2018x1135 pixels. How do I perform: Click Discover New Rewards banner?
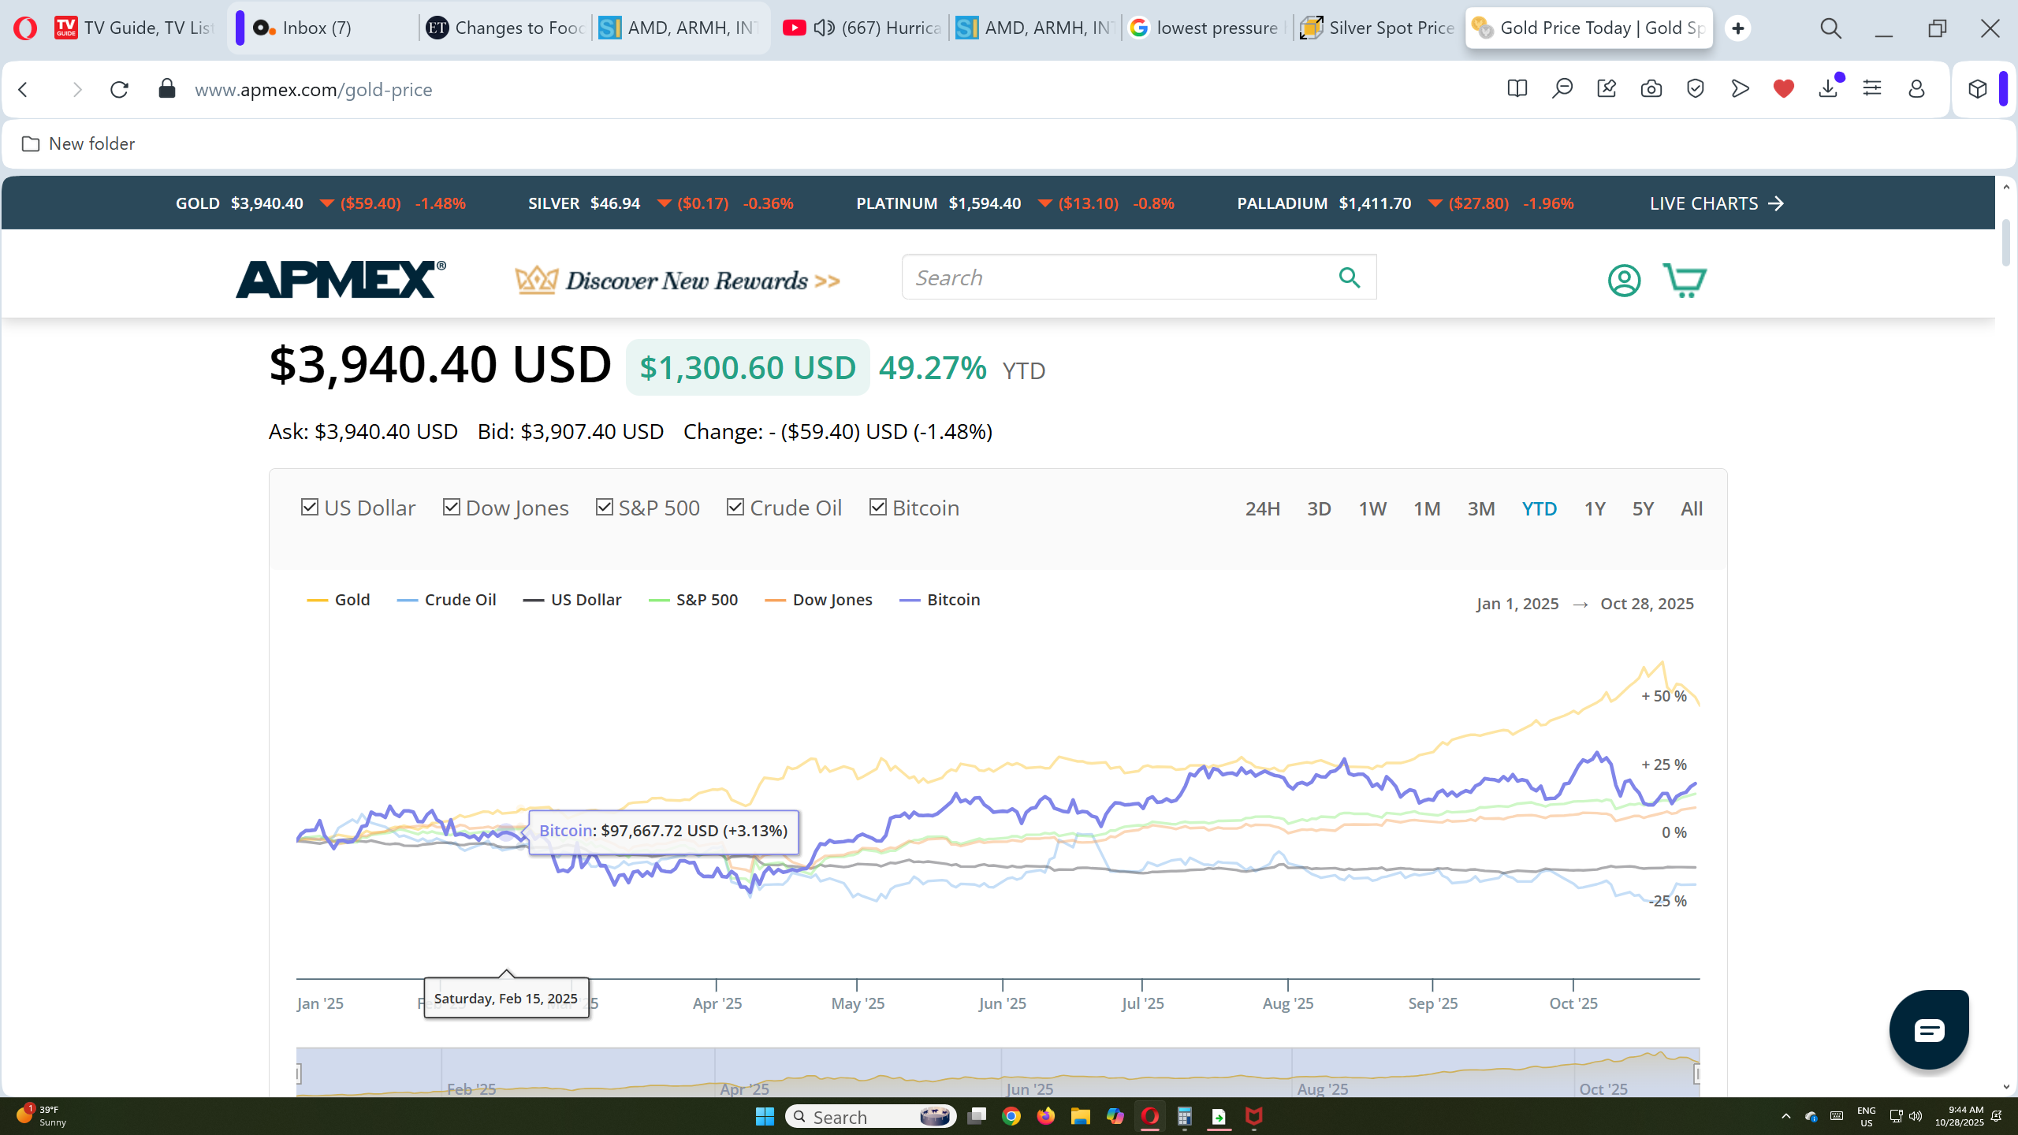[677, 280]
